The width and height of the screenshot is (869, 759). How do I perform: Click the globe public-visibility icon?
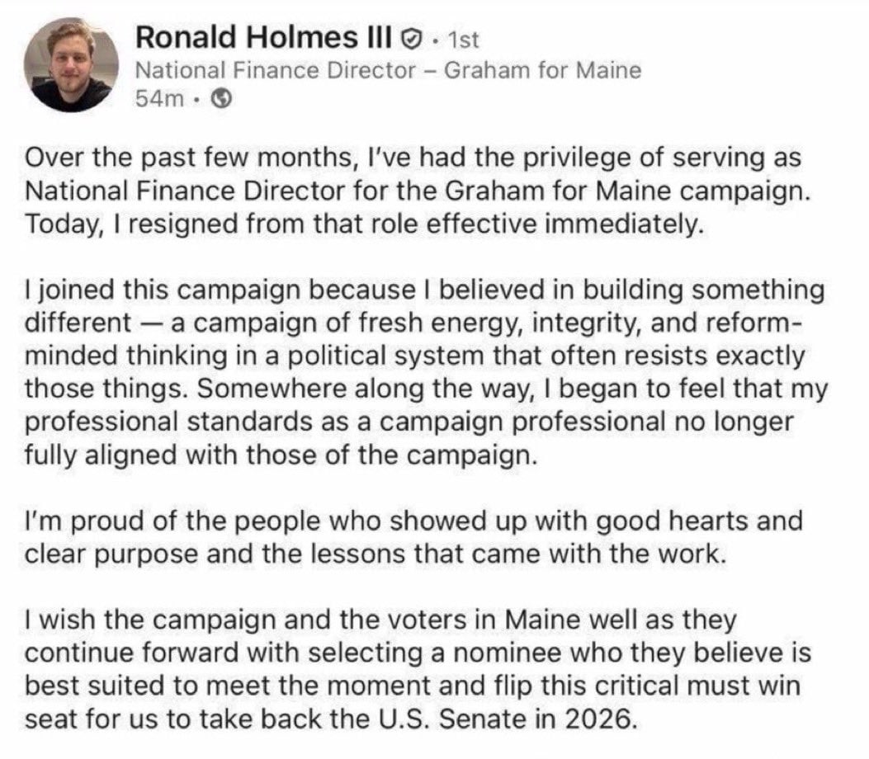click(x=222, y=100)
